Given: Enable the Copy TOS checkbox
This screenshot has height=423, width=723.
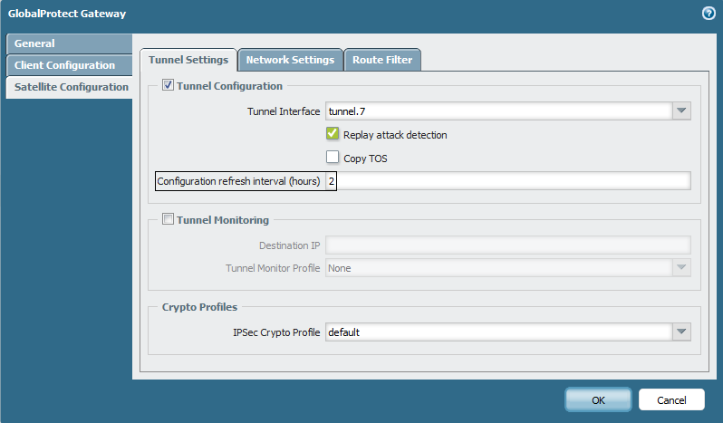Looking at the screenshot, I should tap(333, 158).
